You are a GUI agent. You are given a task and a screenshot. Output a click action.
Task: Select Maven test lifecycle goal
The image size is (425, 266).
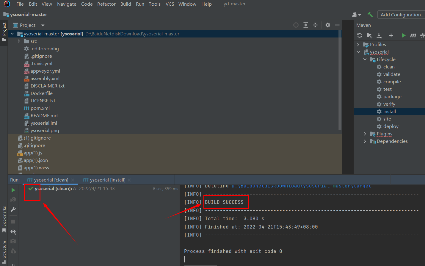pos(387,89)
